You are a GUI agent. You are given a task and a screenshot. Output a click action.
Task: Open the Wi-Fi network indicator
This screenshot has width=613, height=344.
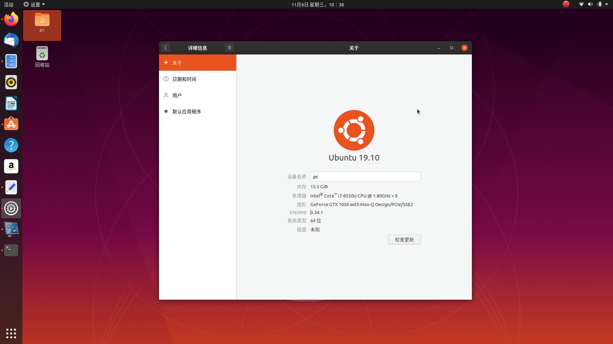point(581,4)
